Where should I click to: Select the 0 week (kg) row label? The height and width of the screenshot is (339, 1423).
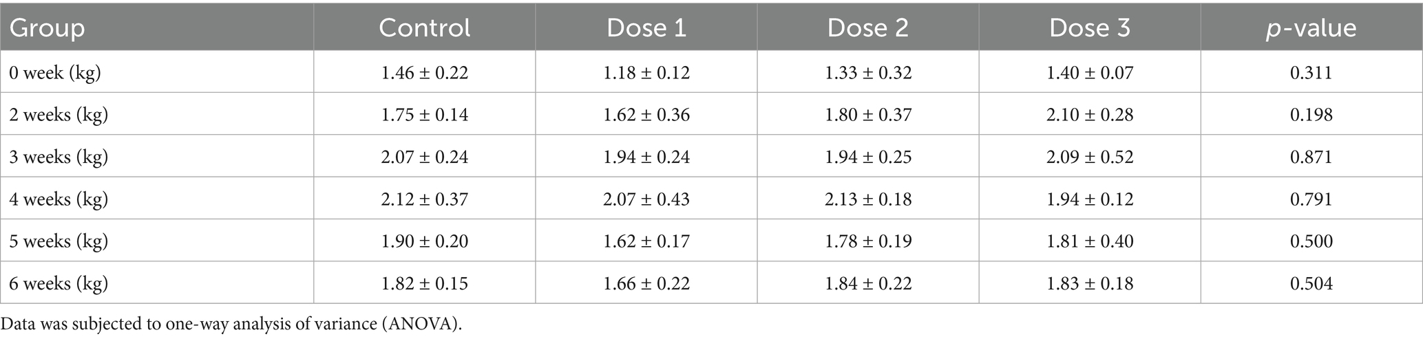pos(55,72)
